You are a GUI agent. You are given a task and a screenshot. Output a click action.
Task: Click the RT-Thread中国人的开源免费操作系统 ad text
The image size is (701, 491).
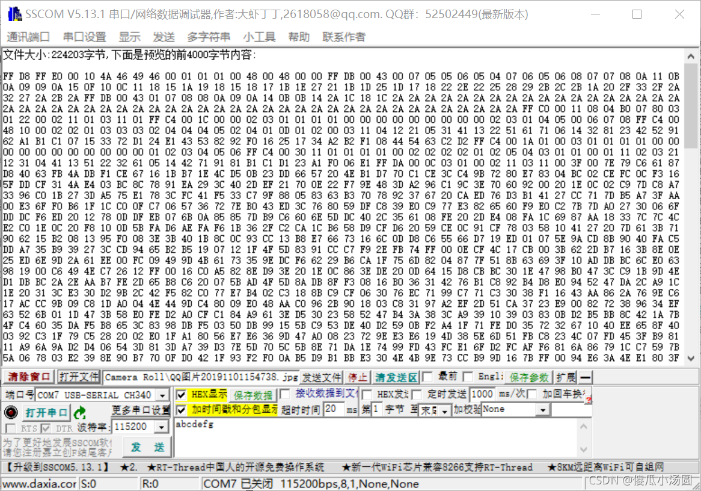(236, 468)
